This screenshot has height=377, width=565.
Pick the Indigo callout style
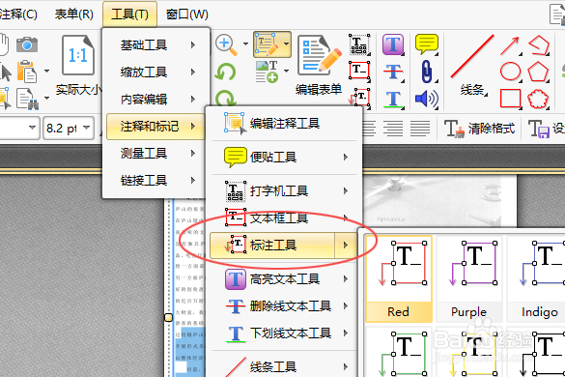click(537, 278)
